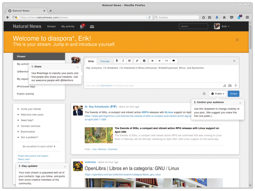255x191 pixels.
Task: Open Dr. Roy Schestowitz profile link
Action: pyautogui.click(x=101, y=107)
